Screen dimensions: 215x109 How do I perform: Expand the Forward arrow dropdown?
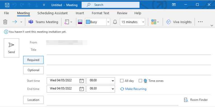(x=21, y=22)
